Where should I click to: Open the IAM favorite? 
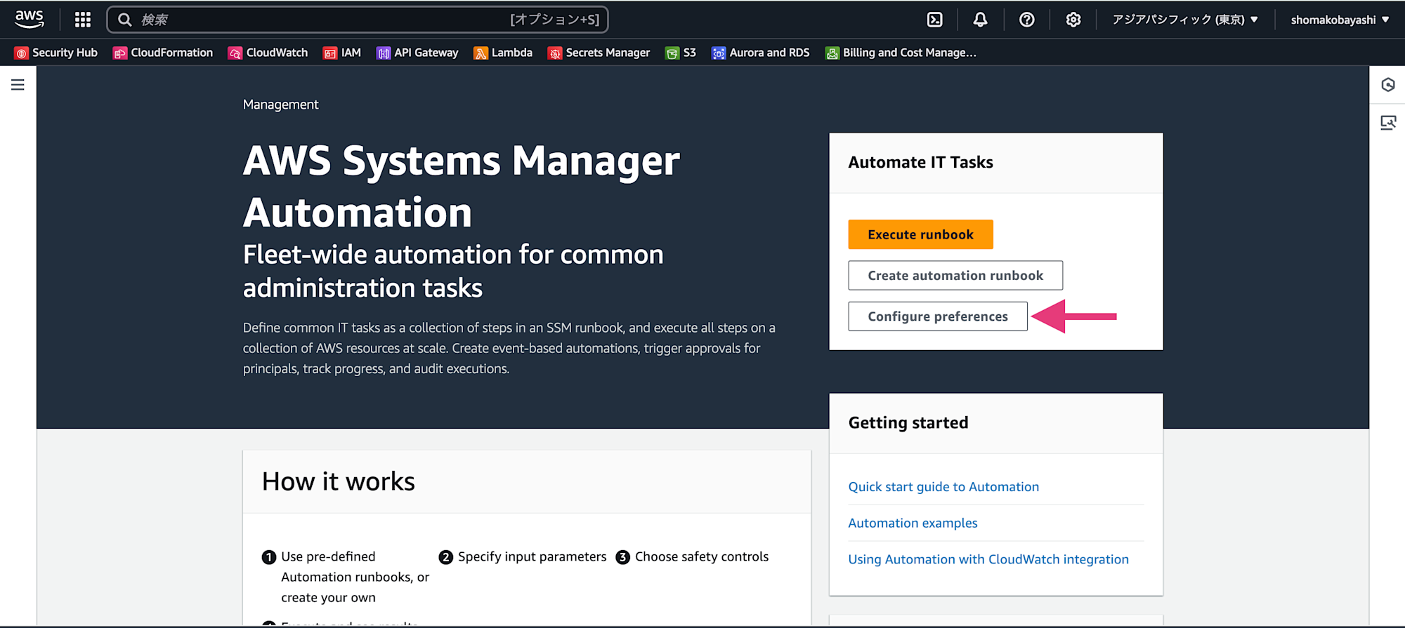coord(342,53)
